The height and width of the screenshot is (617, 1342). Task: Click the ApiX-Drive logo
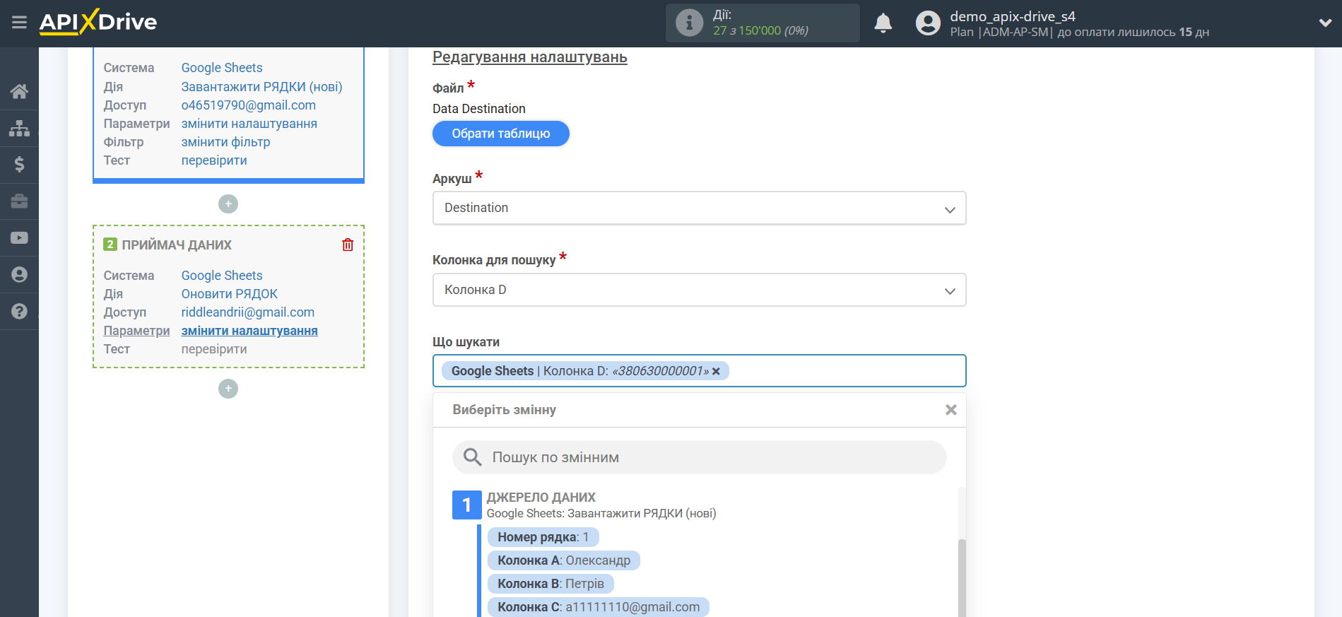click(x=98, y=22)
